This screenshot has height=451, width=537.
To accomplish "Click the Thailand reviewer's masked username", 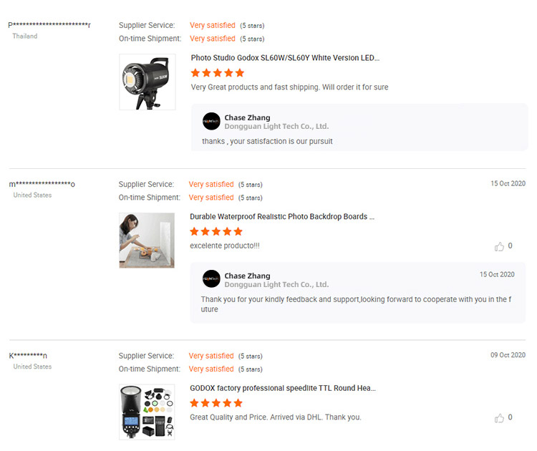I will tap(49, 25).
